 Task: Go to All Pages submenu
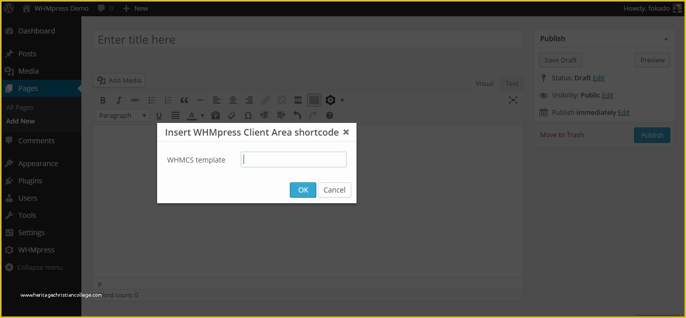pos(20,107)
